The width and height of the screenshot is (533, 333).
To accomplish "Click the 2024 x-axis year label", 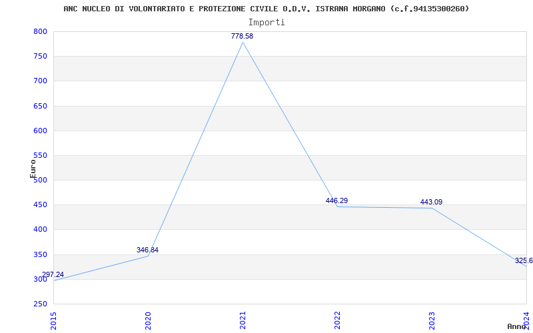I will coord(526,321).
